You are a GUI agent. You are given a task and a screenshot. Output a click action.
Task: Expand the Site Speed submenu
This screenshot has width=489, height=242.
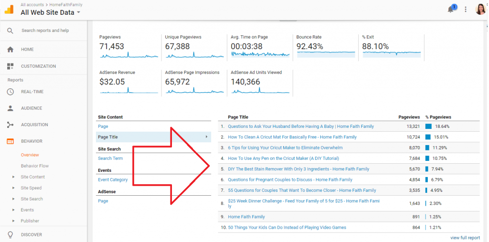click(13, 188)
